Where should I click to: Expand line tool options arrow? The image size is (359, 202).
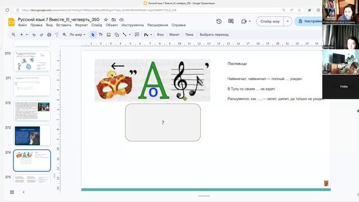pos(130,35)
